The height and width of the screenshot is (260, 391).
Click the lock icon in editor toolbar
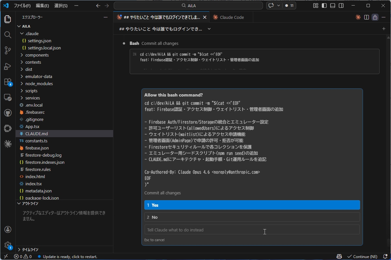[375, 17]
